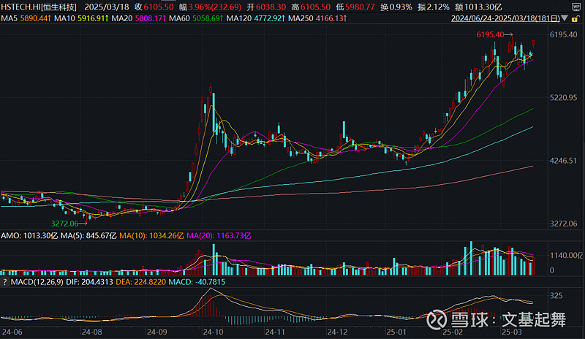Image resolution: width=585 pixels, height=339 pixels.
Task: Click the DIF: 204.4313 value
Action: click(x=89, y=282)
